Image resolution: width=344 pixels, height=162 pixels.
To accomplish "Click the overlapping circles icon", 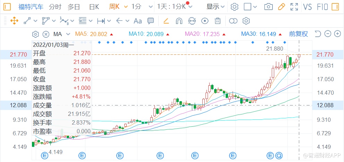I will click(x=233, y=21).
